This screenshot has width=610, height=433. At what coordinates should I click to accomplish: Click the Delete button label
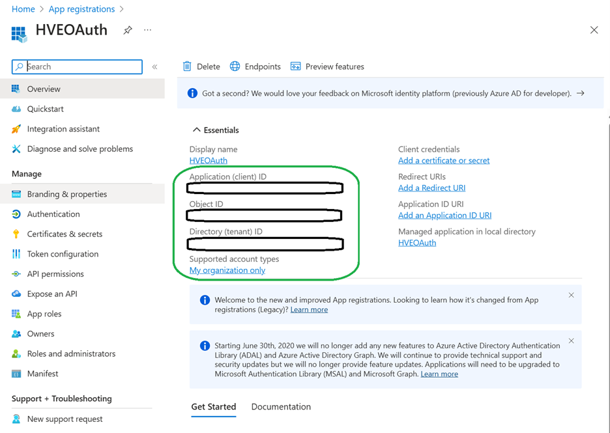point(208,66)
